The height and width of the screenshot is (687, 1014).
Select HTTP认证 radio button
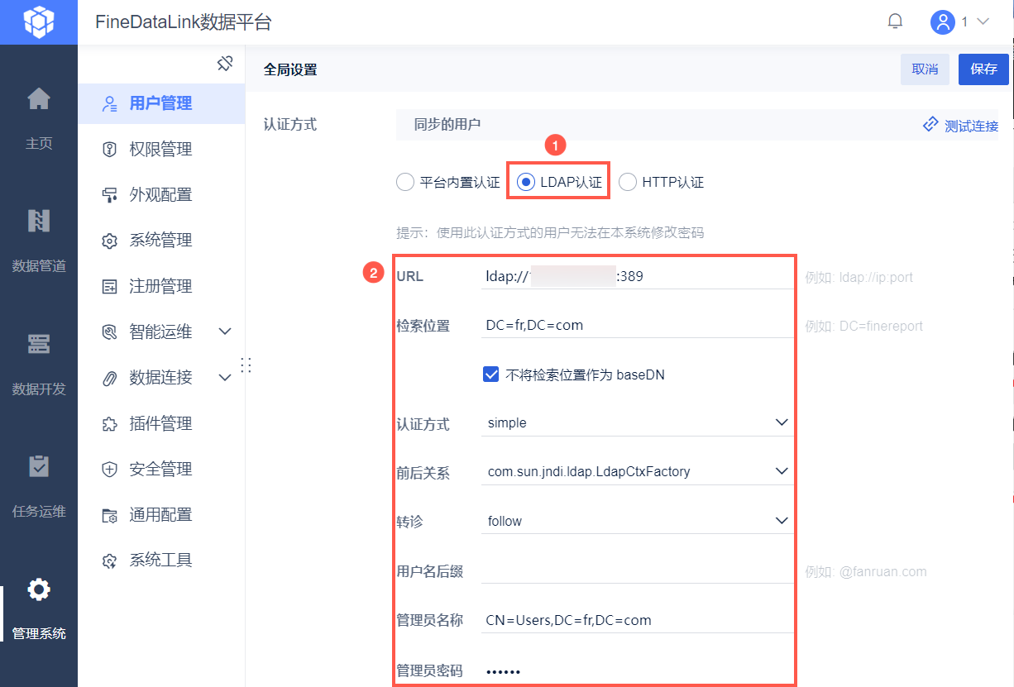click(628, 182)
